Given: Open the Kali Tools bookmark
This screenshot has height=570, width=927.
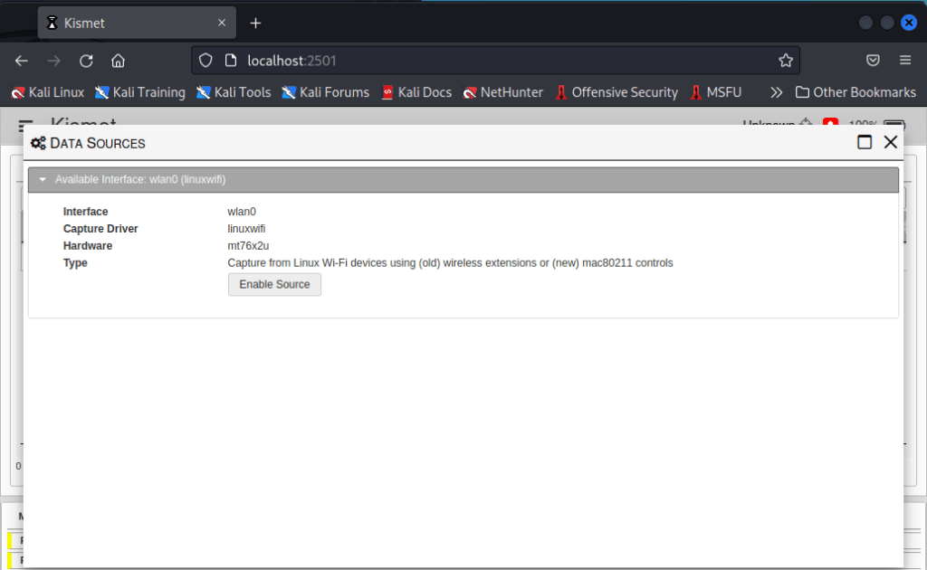Looking at the screenshot, I should pyautogui.click(x=234, y=92).
